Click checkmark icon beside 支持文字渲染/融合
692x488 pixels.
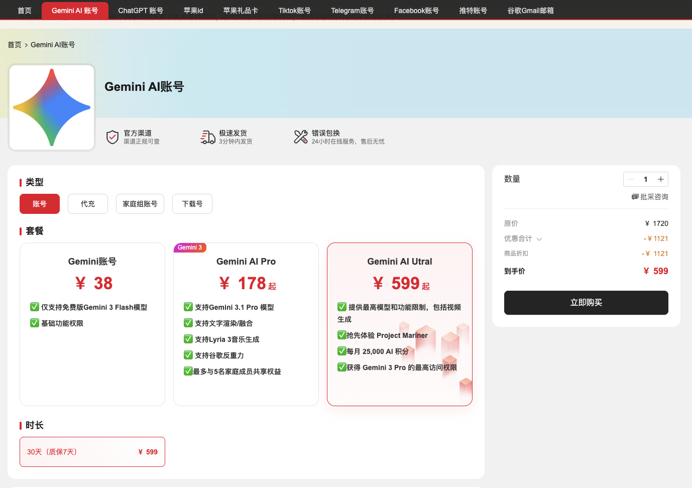tap(188, 323)
